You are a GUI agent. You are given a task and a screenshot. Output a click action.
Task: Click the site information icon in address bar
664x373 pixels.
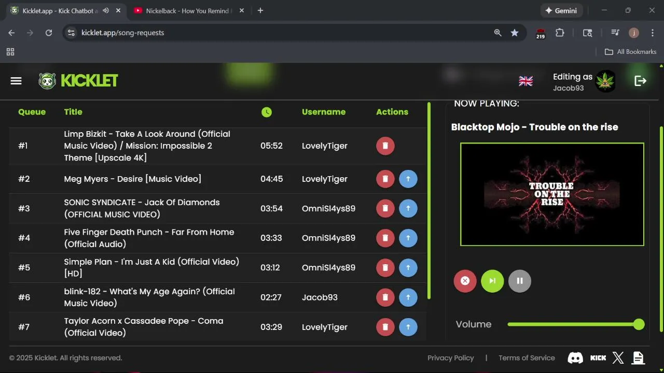pos(72,33)
